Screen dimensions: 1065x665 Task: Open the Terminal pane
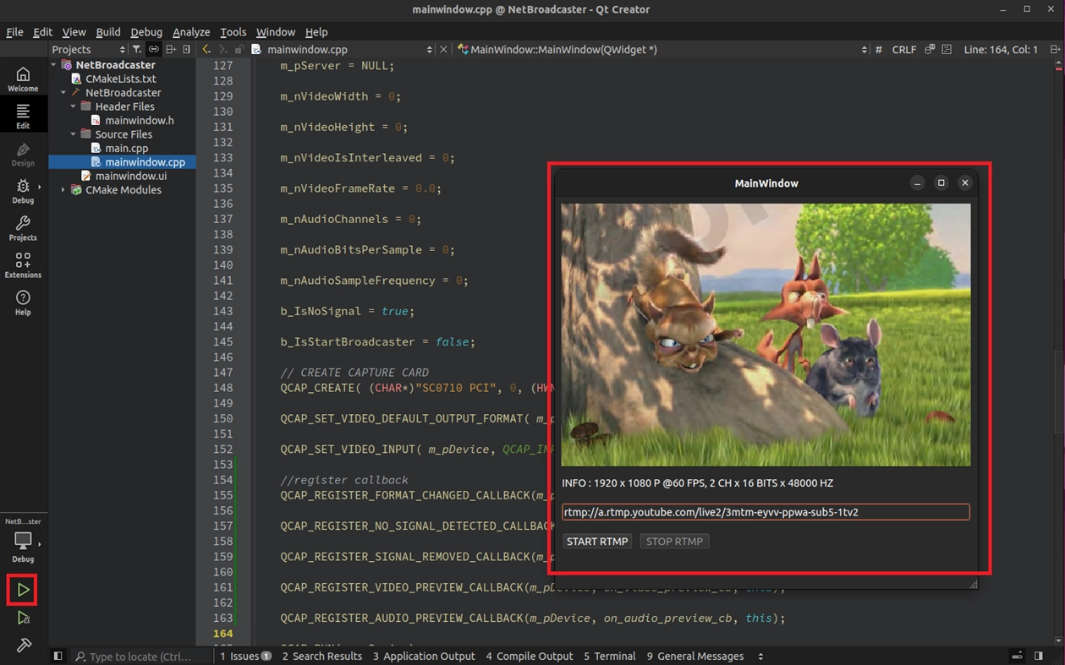609,656
